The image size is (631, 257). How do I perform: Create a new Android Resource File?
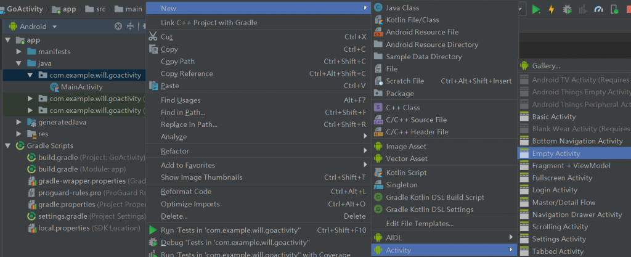point(444,32)
